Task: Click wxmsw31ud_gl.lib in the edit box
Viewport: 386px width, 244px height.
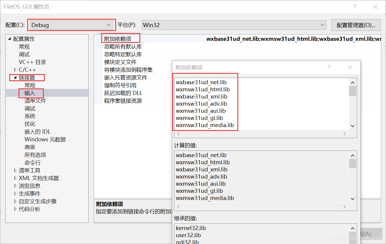Action: click(x=199, y=118)
